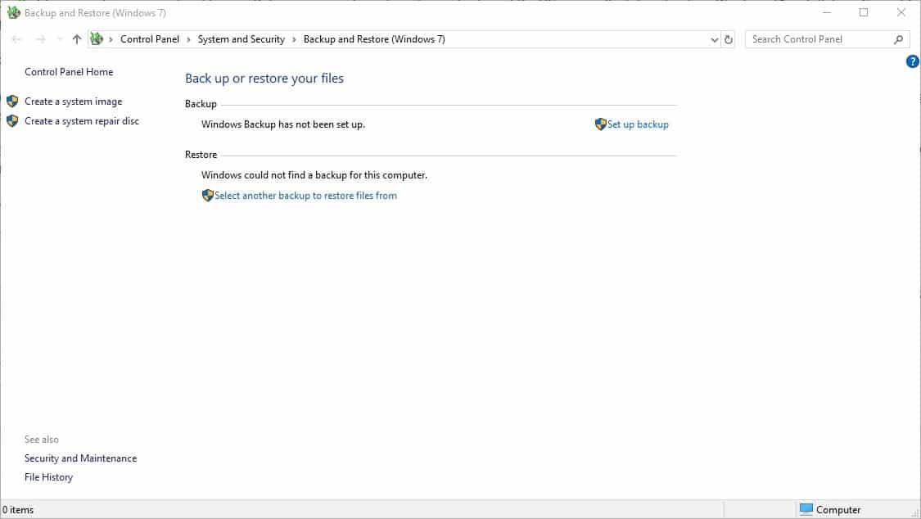Viewport: 921px width, 519px height.
Task: Minimize the Backup and Restore window
Action: [x=826, y=12]
